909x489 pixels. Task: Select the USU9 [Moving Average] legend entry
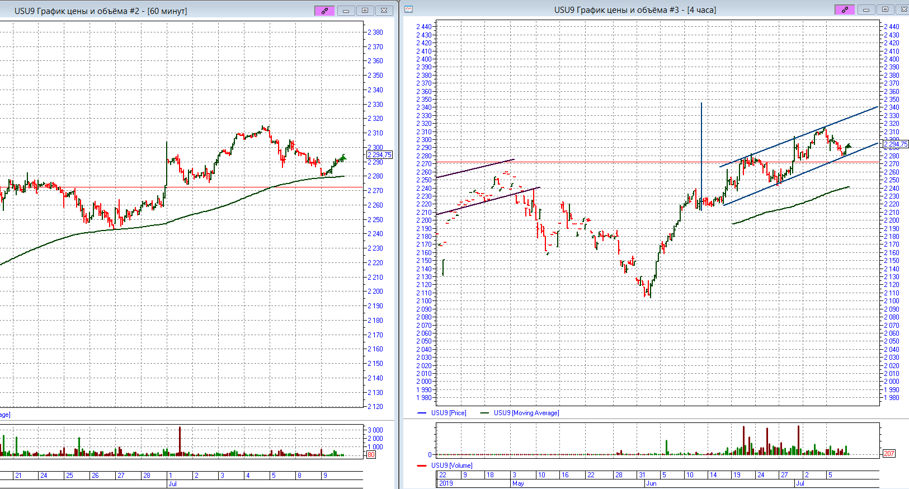[526, 413]
